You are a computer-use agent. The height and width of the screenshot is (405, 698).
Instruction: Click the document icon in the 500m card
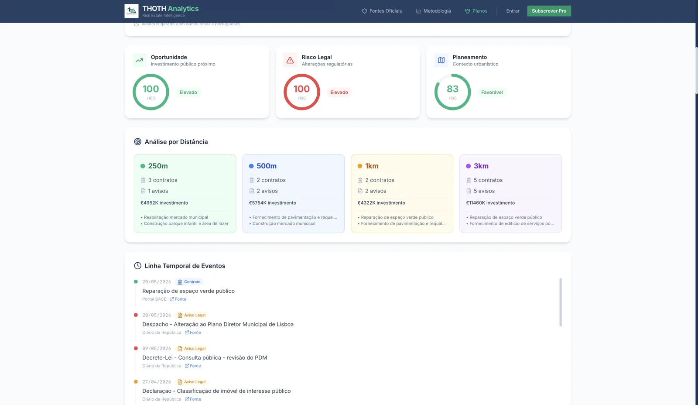click(252, 191)
